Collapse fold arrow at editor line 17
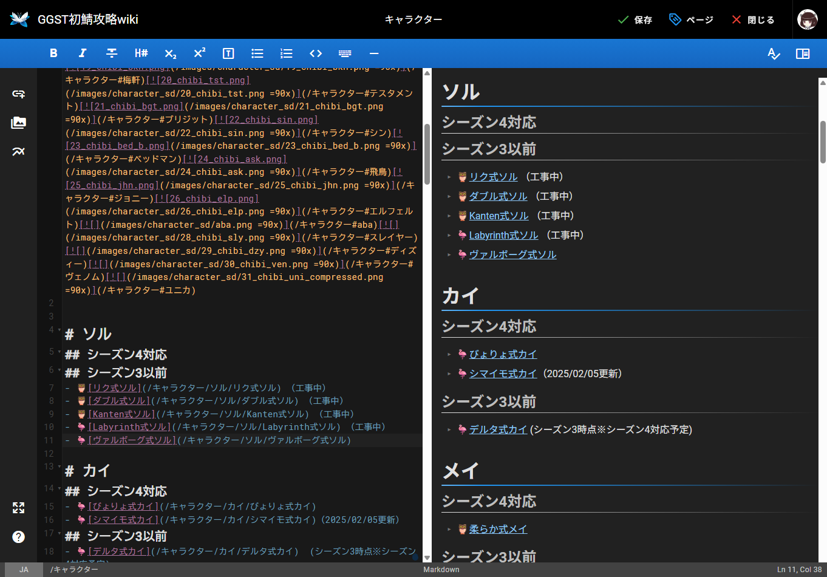 click(59, 533)
